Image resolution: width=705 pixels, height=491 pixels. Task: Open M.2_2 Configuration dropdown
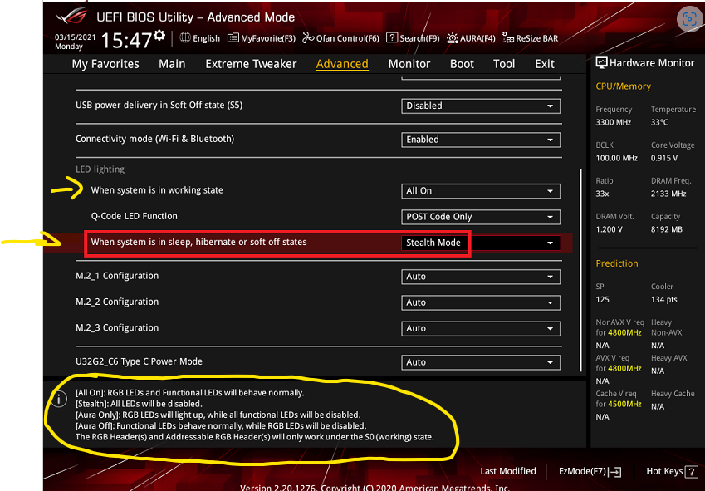point(481,302)
